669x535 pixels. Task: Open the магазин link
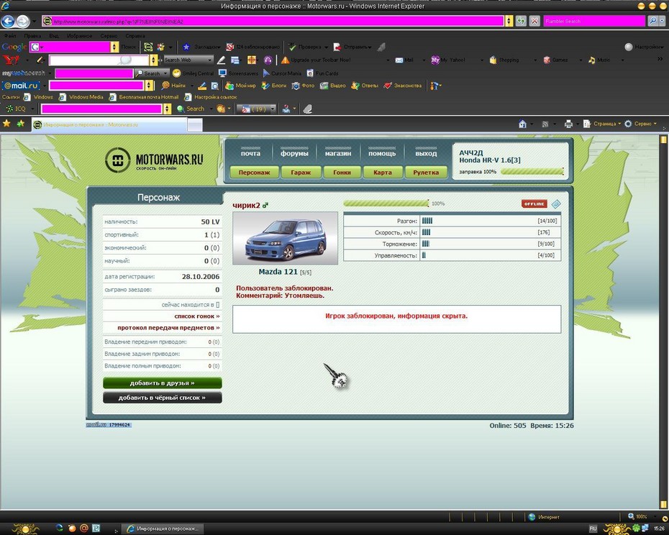pos(338,153)
